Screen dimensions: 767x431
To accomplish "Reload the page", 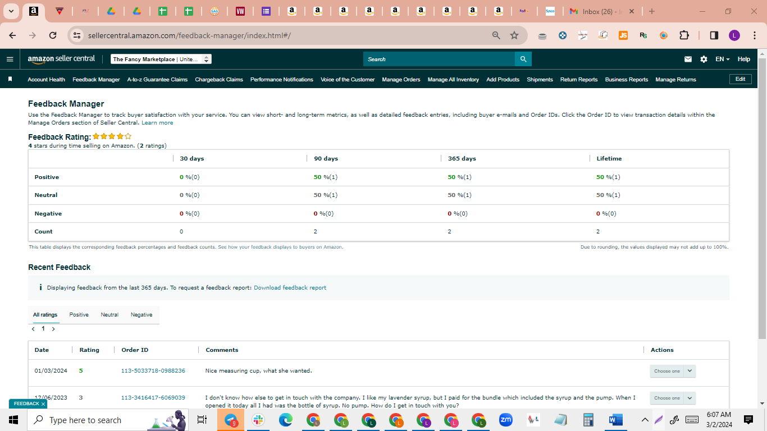I will 53,35.
